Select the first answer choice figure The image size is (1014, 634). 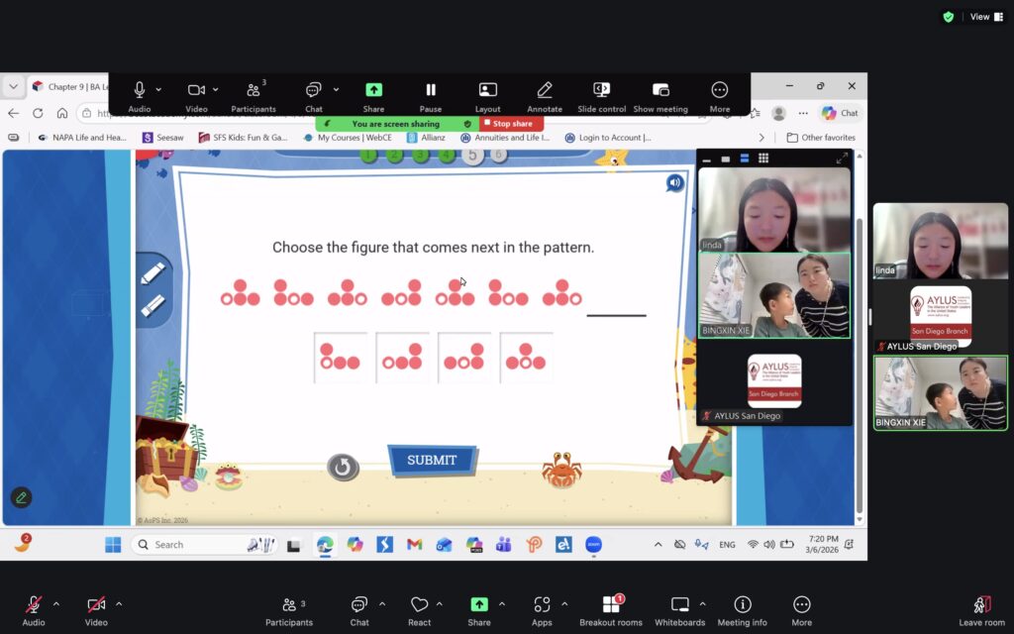click(x=340, y=358)
